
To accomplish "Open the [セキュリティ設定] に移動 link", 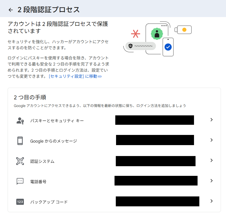I will (x=75, y=76).
